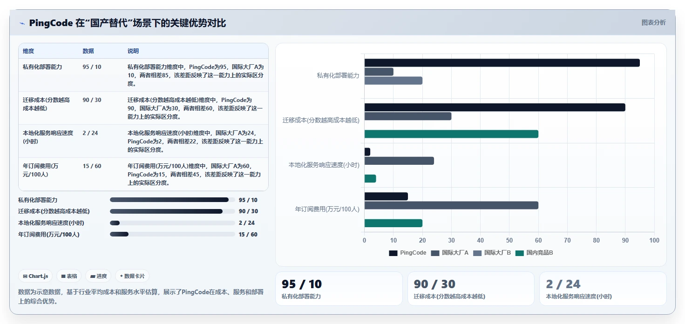Click the 数据 column header
685x324 pixels.
point(88,51)
